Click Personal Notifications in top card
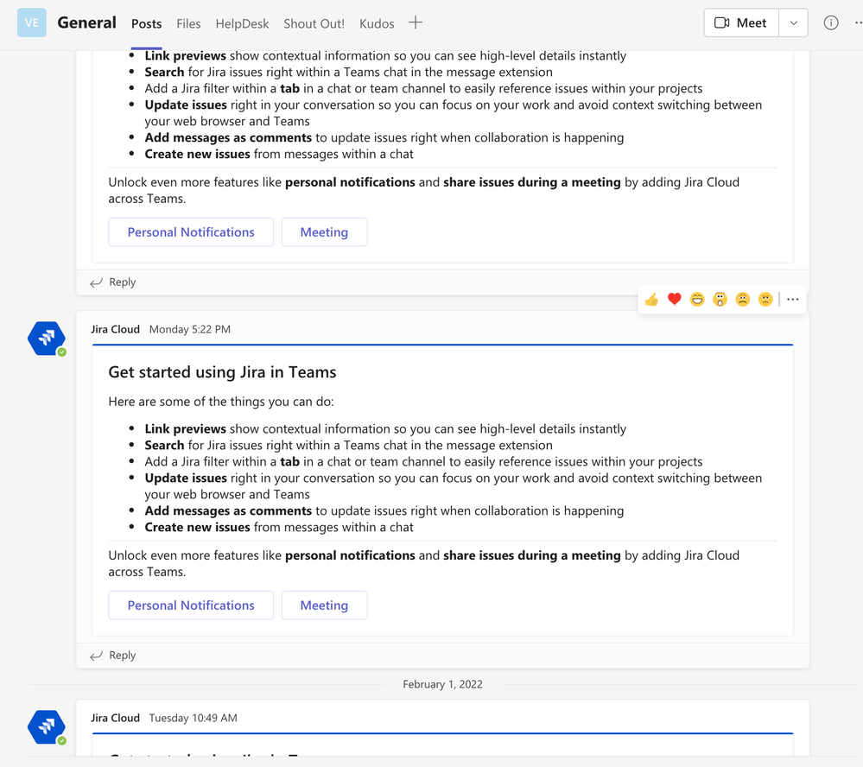This screenshot has height=767, width=863. pyautogui.click(x=191, y=232)
